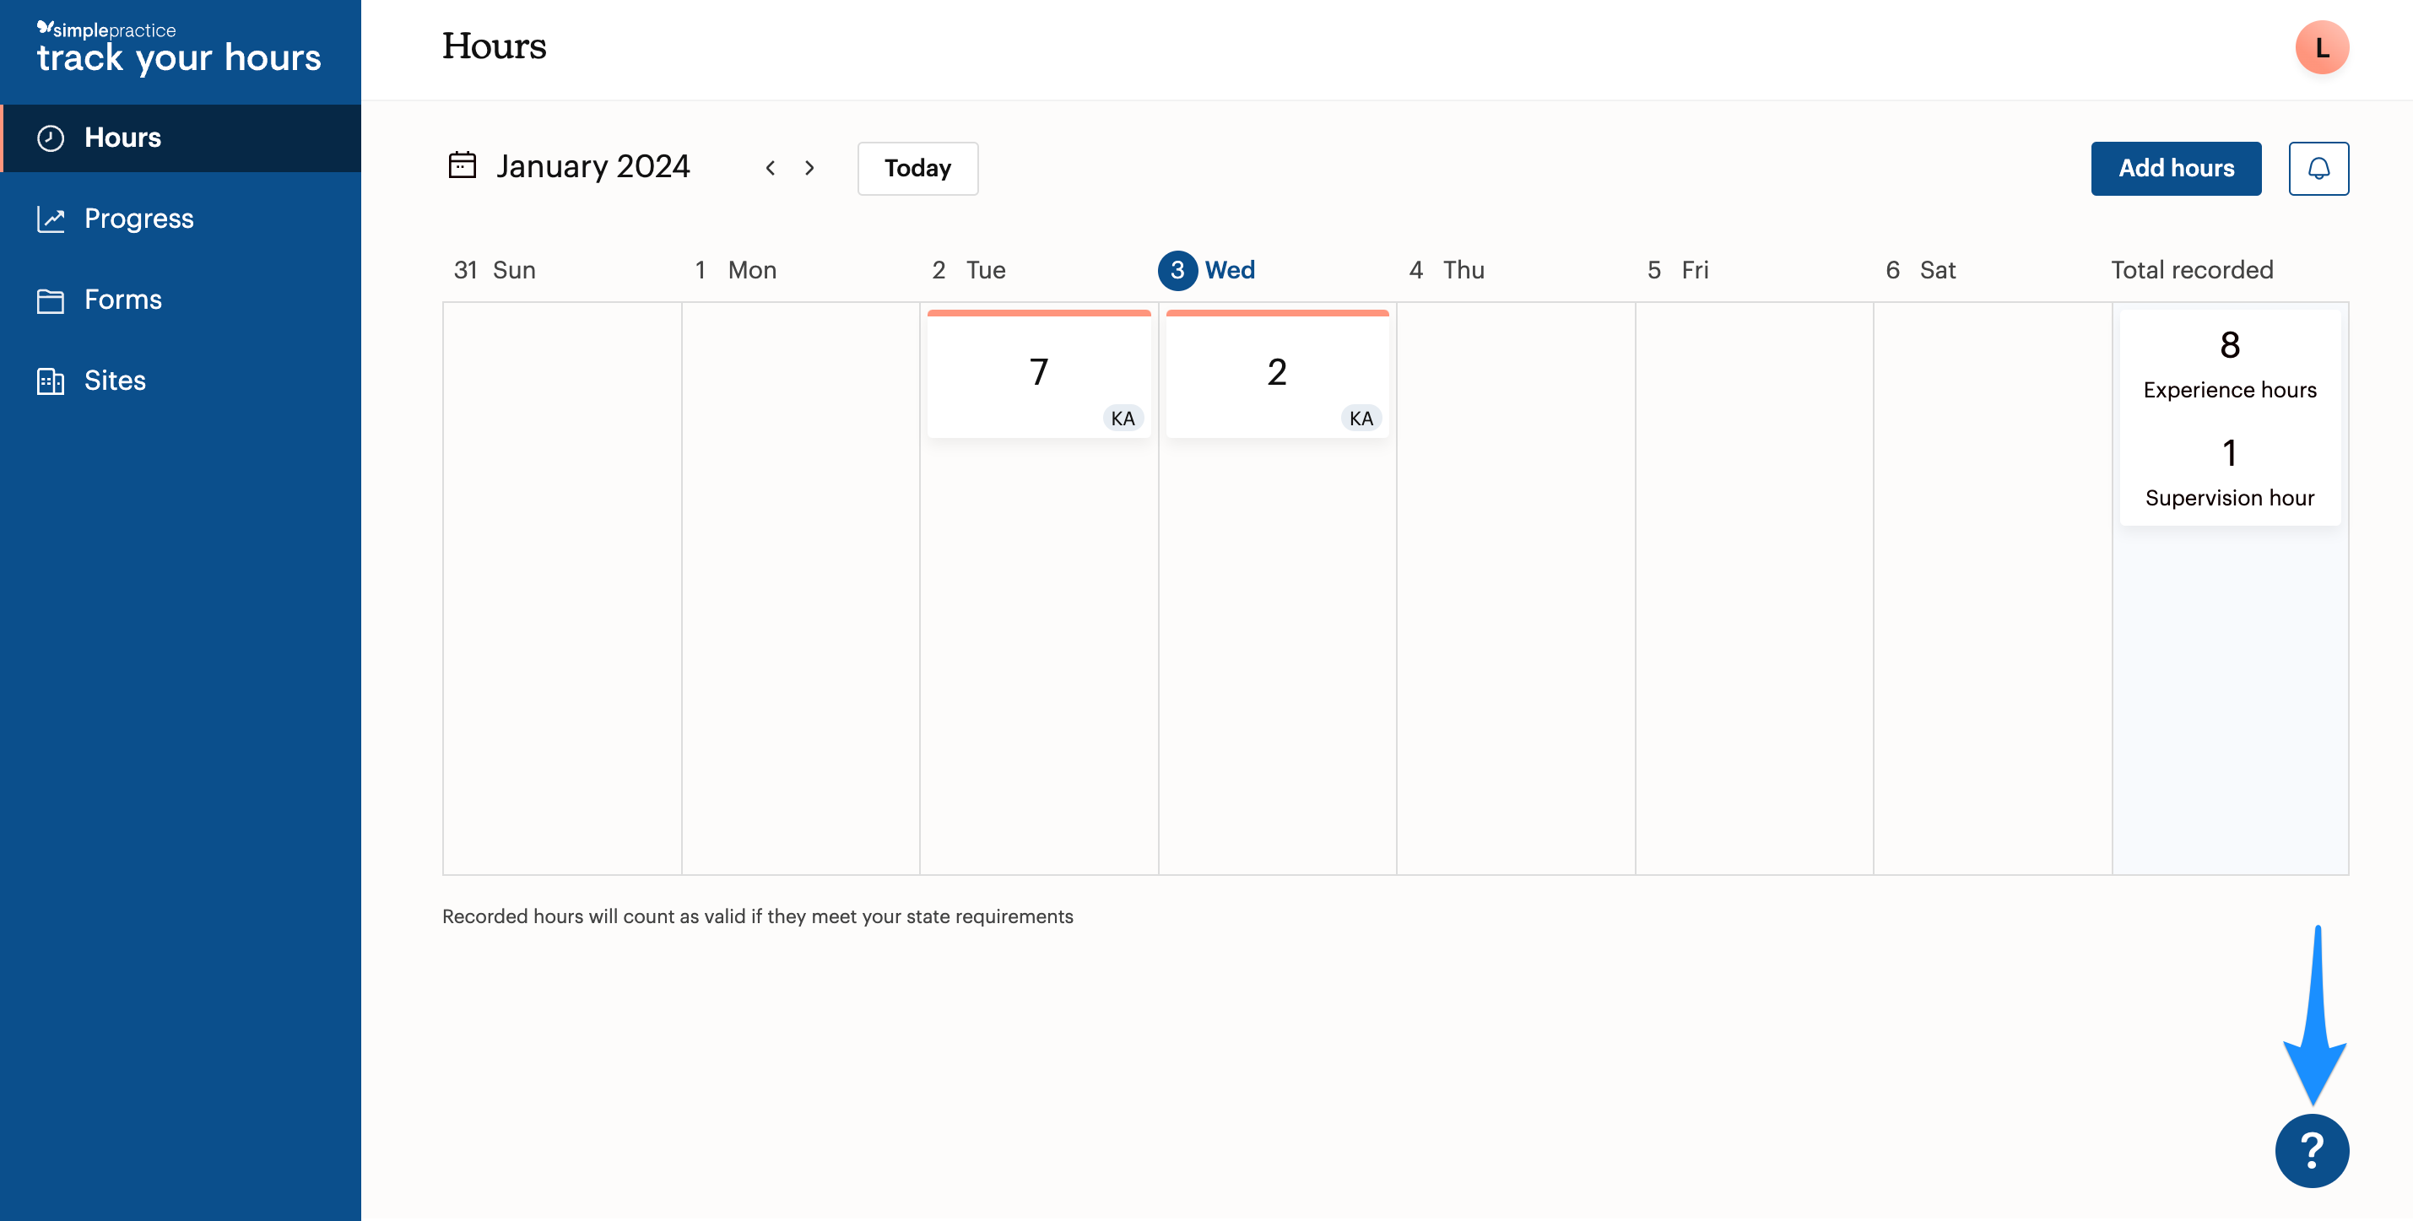Viewport: 2413px width, 1221px height.
Task: Click the Forms folder icon
Action: click(x=51, y=300)
